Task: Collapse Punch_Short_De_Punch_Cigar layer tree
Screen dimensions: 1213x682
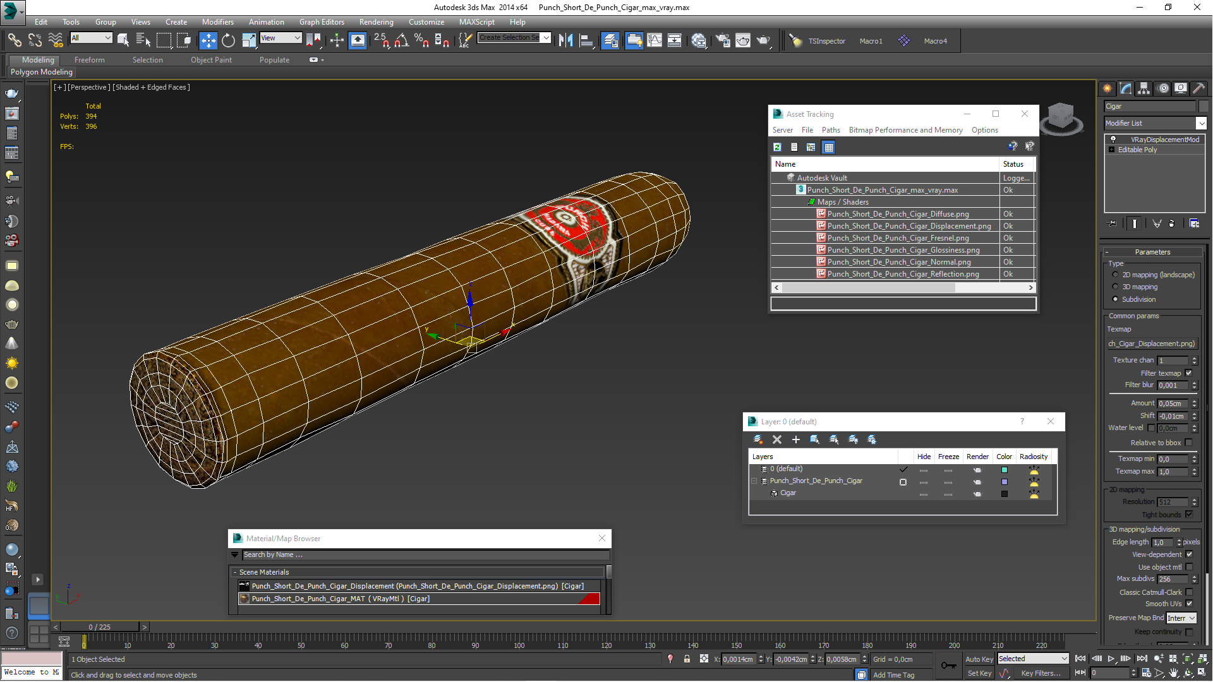Action: [x=754, y=481]
